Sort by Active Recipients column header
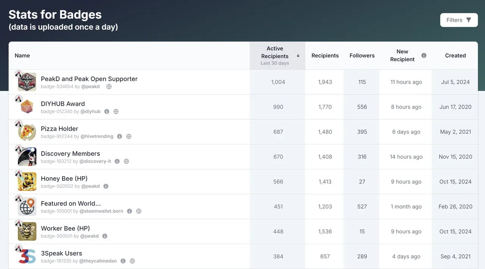 [x=277, y=56]
